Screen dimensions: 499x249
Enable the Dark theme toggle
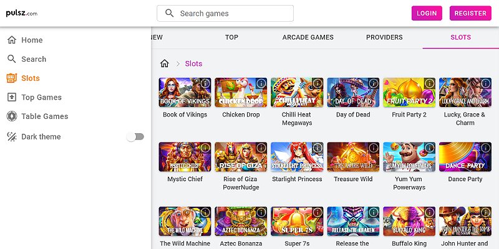(x=135, y=137)
